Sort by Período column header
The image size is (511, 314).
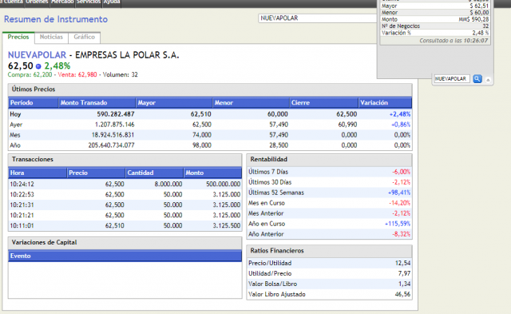tap(34, 103)
